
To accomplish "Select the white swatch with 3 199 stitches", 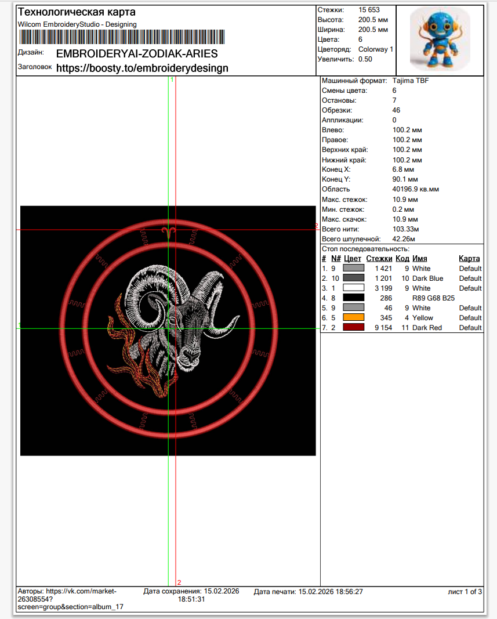I will (x=354, y=288).
